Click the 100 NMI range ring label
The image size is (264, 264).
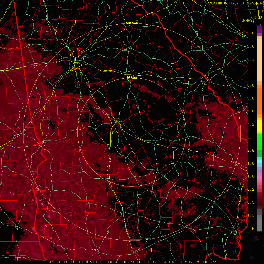[132, 23]
